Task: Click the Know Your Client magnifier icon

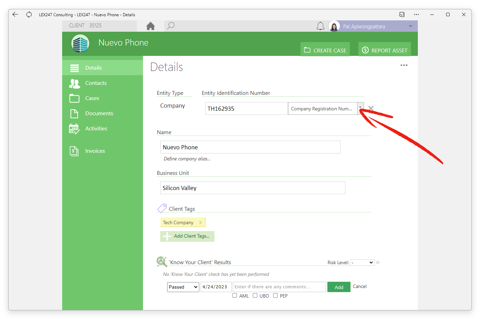Action: 162,262
